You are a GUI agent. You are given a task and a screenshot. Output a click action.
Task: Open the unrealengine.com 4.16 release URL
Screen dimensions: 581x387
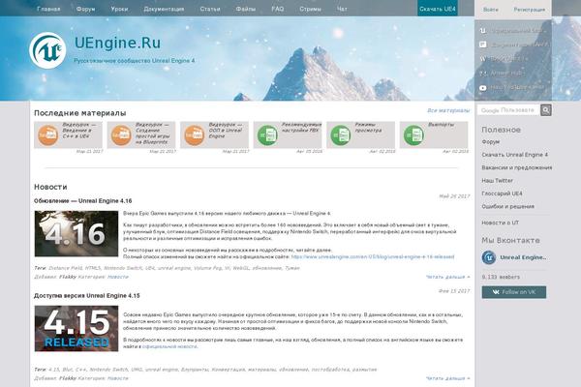[x=373, y=256]
